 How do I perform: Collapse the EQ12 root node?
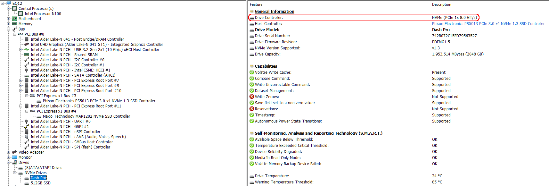[3, 3]
